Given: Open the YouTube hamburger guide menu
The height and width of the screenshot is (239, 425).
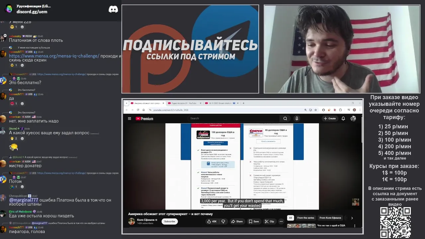Looking at the screenshot, I should point(129,119).
